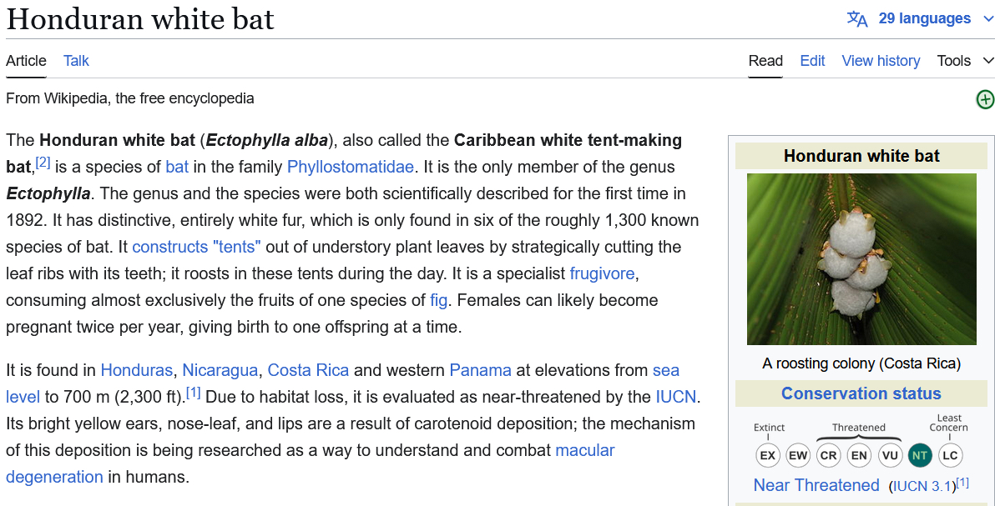Screen dimensions: 995x506
Task: Click the language translation icon
Action: (857, 19)
